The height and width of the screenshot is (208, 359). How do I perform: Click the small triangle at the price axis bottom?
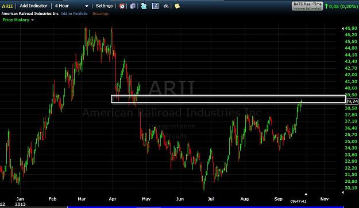coord(343,193)
